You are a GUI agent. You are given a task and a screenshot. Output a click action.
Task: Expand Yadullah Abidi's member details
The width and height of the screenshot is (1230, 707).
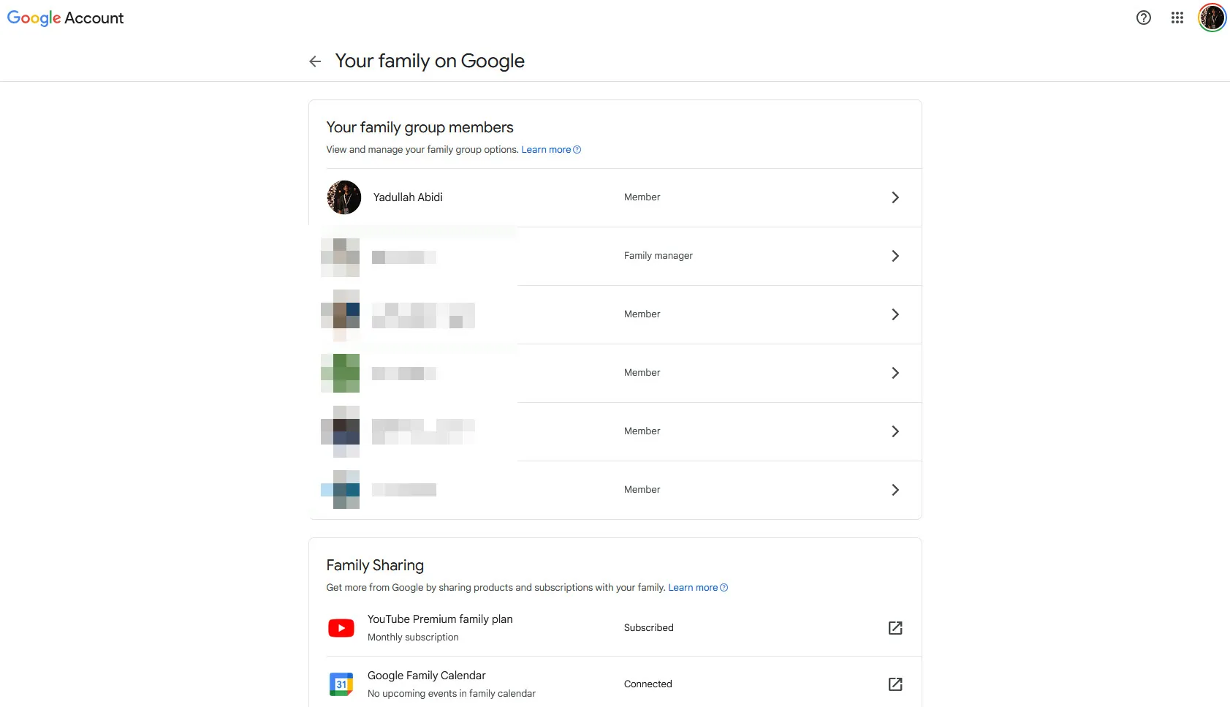[x=895, y=197]
